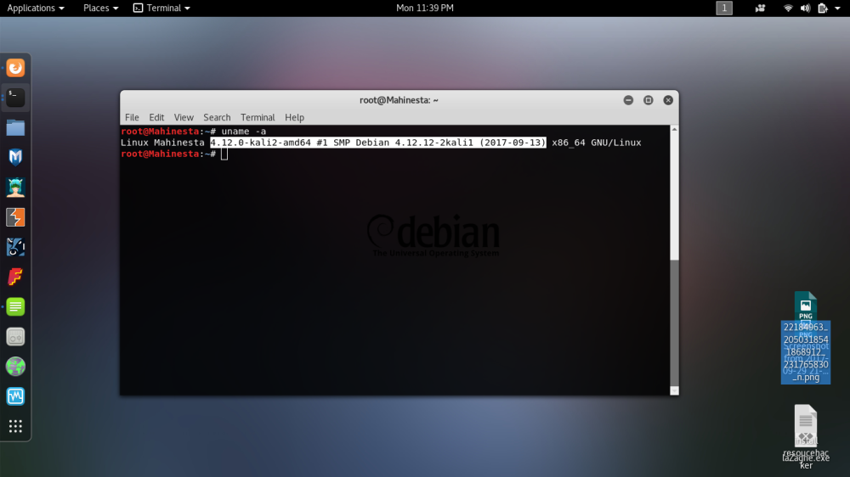Open Burp Suite from the dock
The image size is (850, 477).
(15, 217)
